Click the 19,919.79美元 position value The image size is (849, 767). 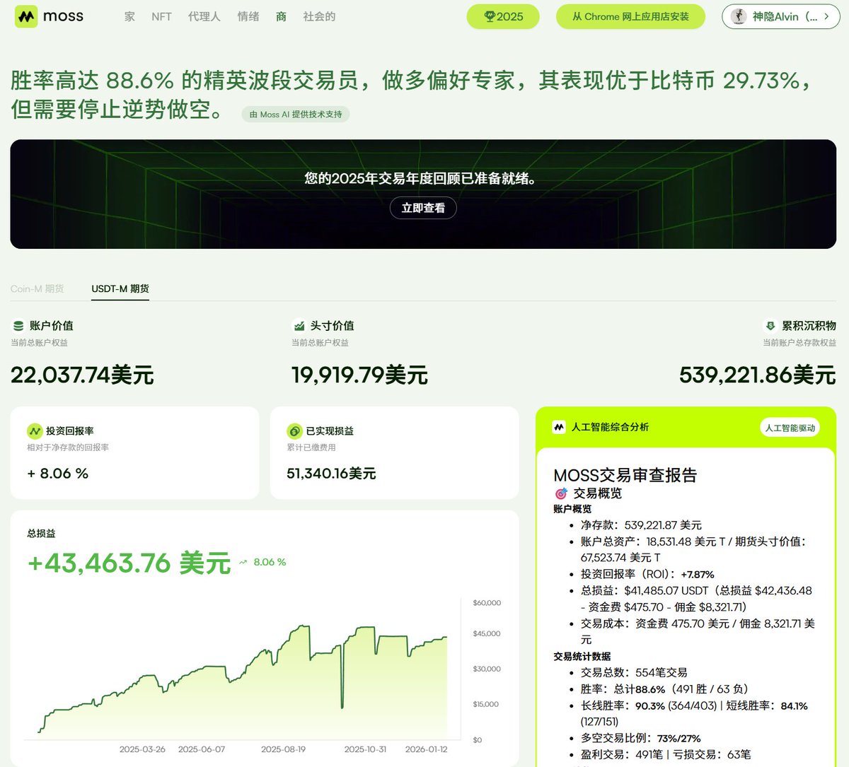click(x=359, y=375)
